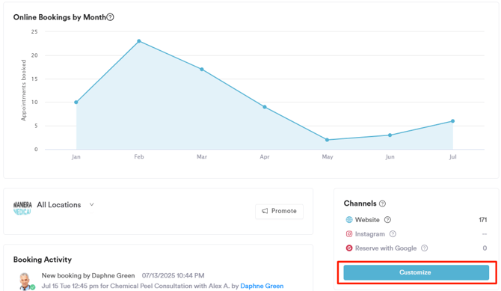
Task: Open Daphne Green client link
Action: click(262, 286)
